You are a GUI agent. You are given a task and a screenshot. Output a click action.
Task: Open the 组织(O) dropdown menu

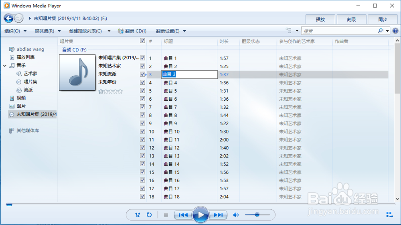coord(15,31)
